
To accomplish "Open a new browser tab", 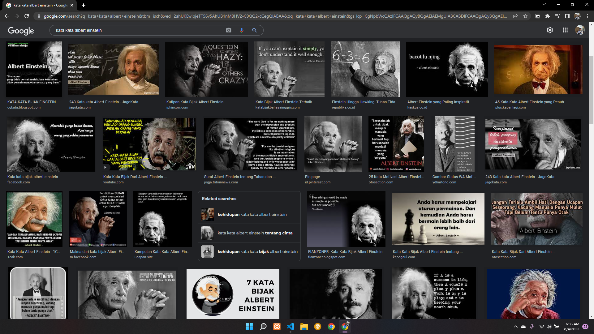I will (x=84, y=5).
